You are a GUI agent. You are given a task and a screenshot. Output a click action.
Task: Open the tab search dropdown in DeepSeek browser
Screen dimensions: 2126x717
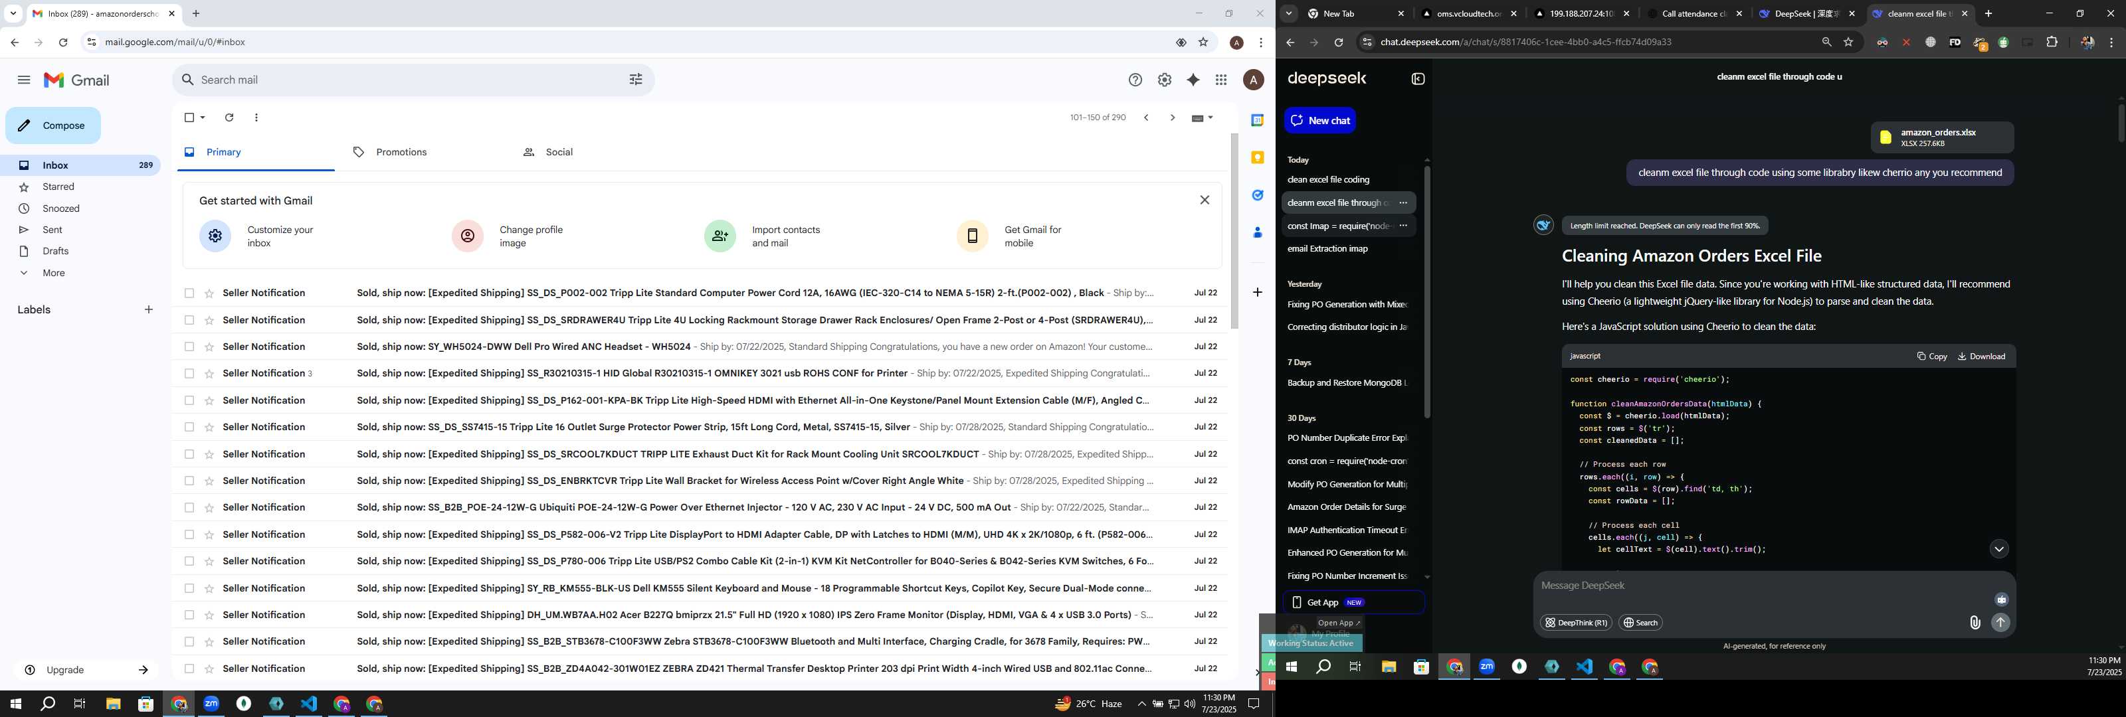[1288, 13]
